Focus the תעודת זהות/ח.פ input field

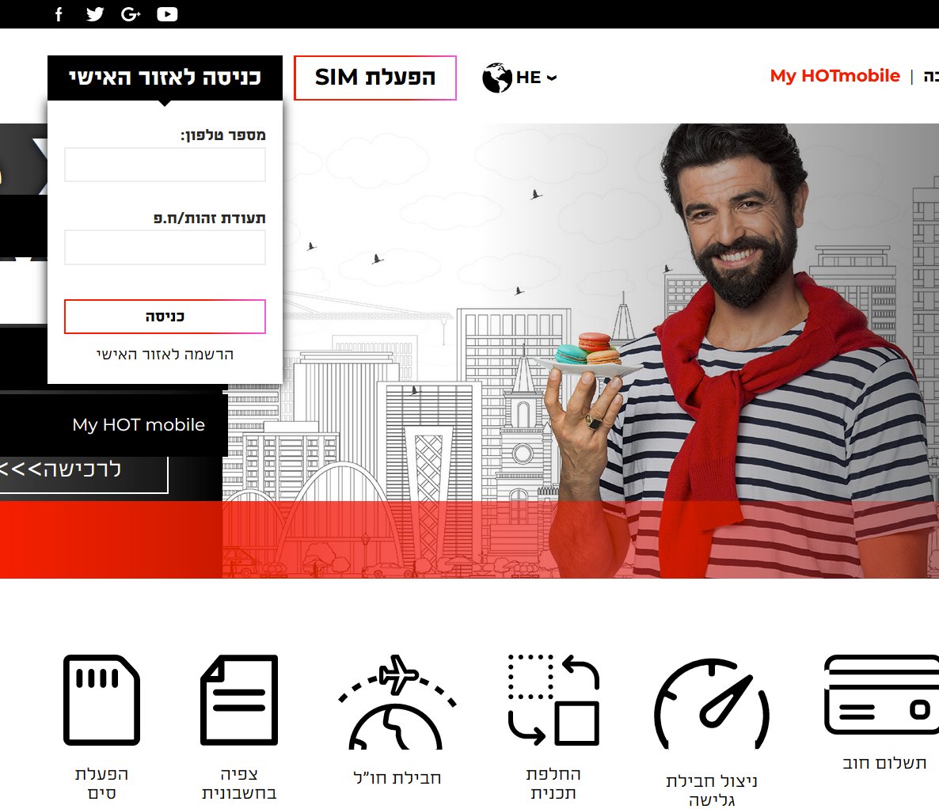pyautogui.click(x=165, y=247)
